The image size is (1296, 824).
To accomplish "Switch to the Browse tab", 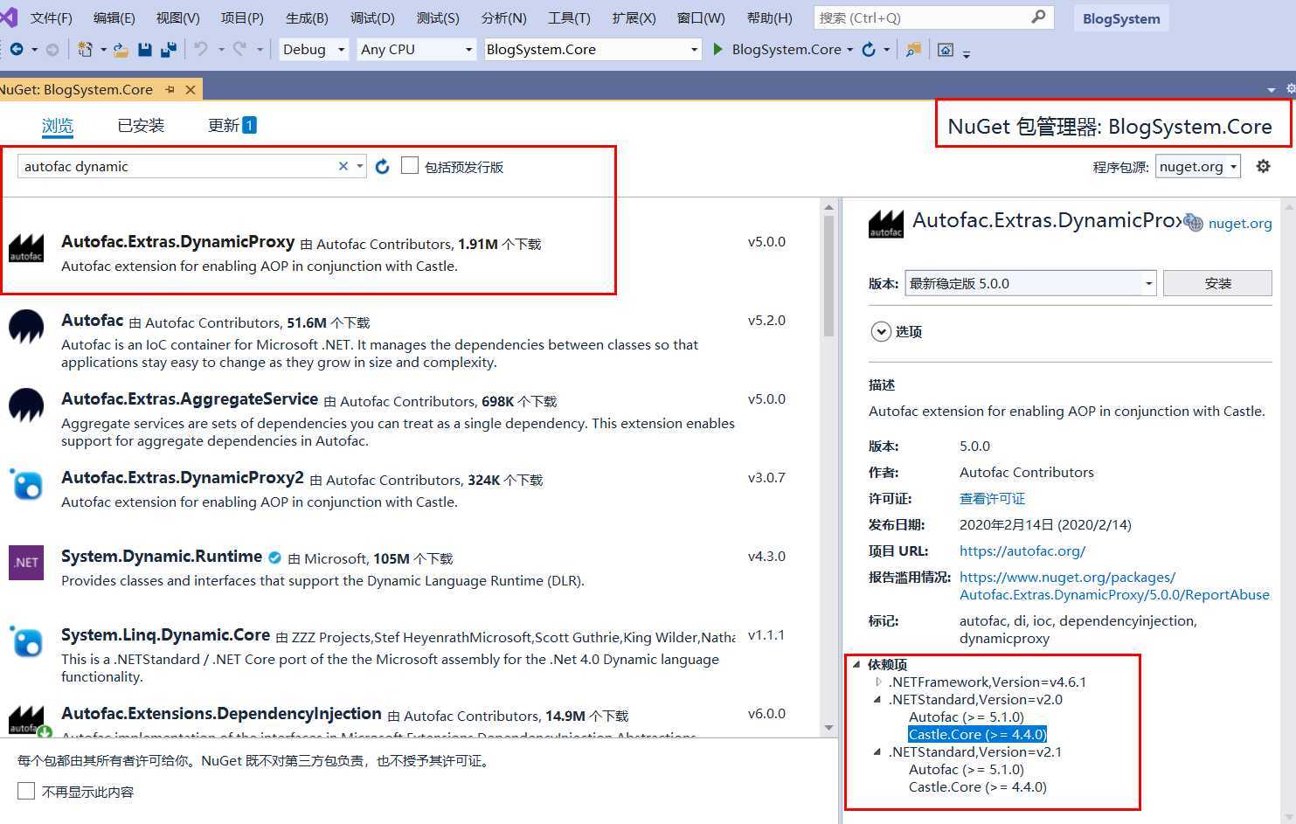I will pyautogui.click(x=58, y=125).
